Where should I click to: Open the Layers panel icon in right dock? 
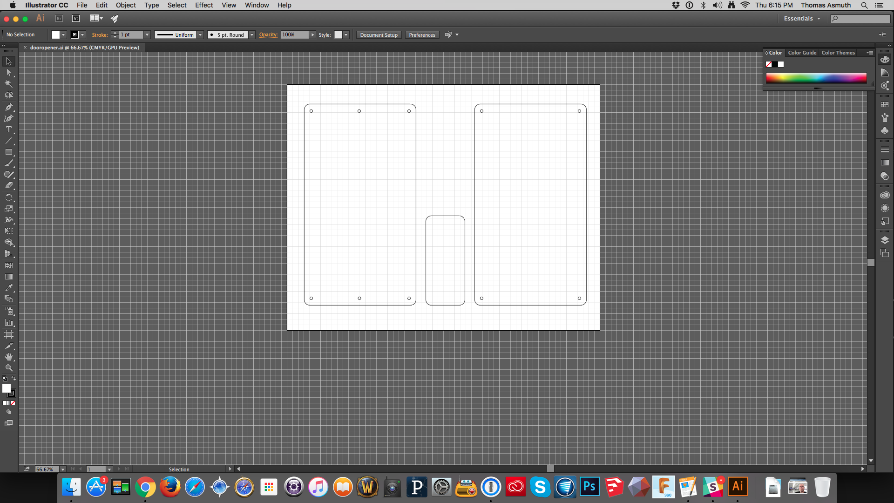tap(885, 240)
